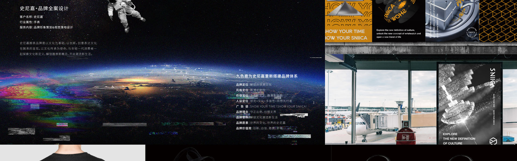Open the black-and-white SNIICA watch poster
The image size is (517, 161).
click(x=470, y=104)
